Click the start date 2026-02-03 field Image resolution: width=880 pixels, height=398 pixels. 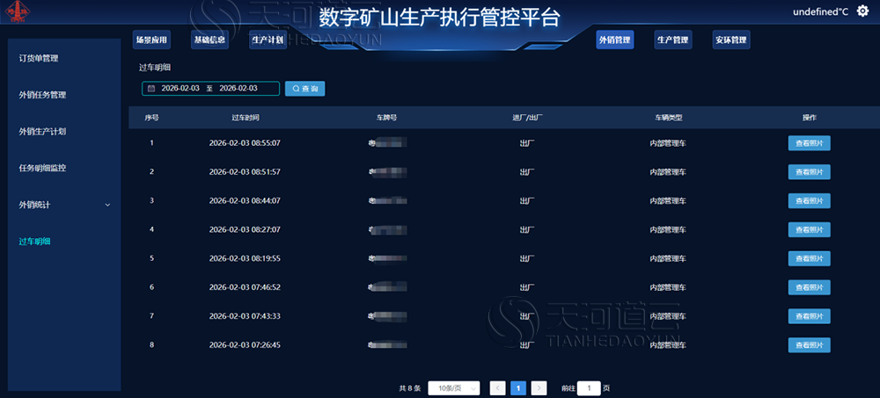[180, 89]
